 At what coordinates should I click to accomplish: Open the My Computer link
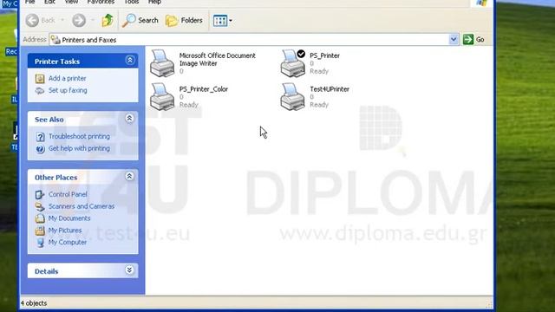pyautogui.click(x=68, y=243)
